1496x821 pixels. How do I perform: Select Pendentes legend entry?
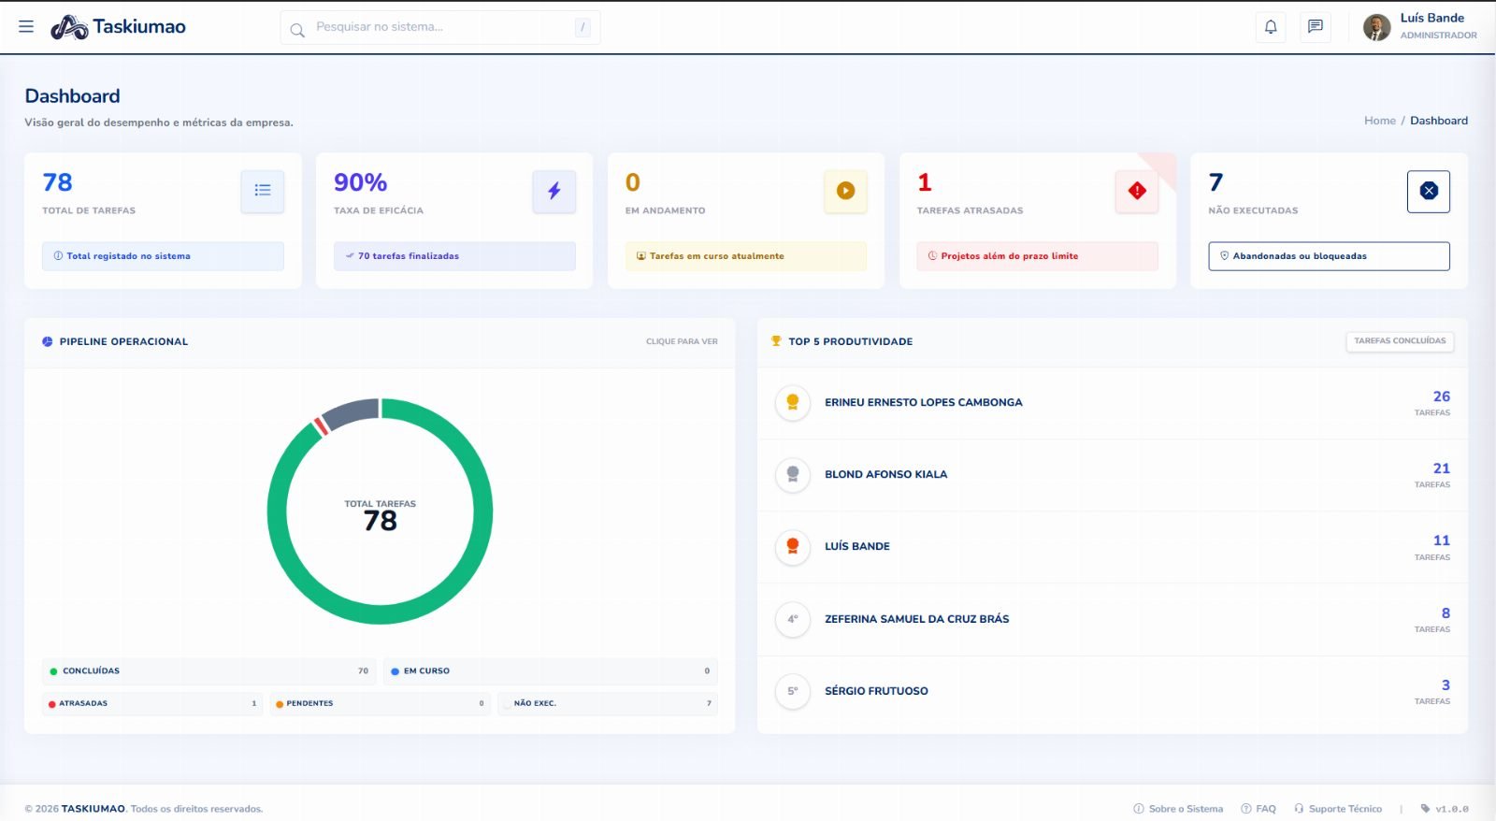(x=381, y=703)
